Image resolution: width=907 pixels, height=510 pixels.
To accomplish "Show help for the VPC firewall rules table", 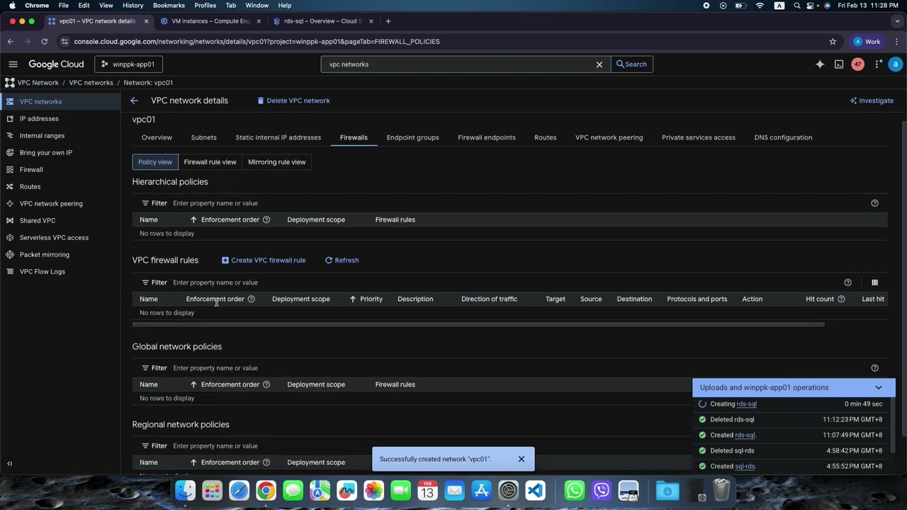I will click(847, 283).
